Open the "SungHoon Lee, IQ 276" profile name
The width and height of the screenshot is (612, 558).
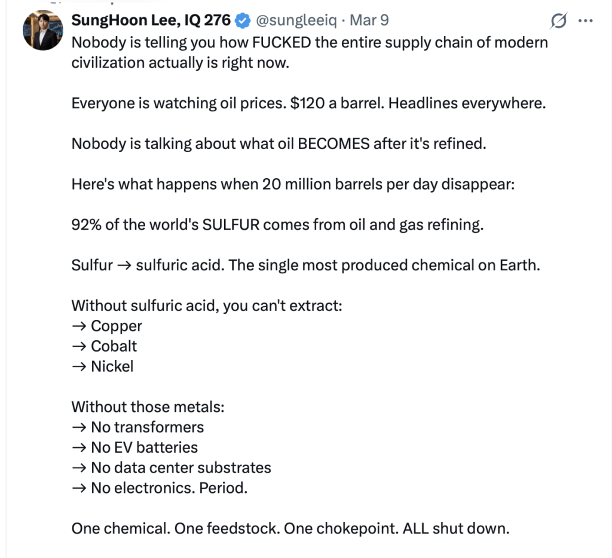(151, 20)
